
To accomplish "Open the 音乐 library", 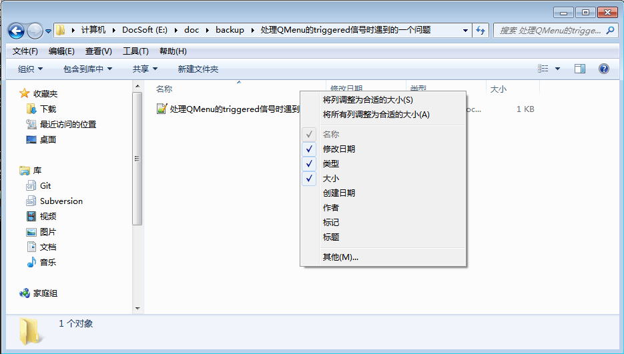I will click(x=48, y=263).
